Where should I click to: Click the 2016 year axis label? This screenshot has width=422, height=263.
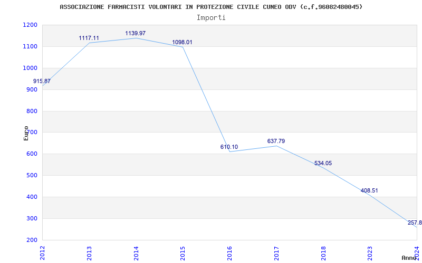pyautogui.click(x=229, y=253)
